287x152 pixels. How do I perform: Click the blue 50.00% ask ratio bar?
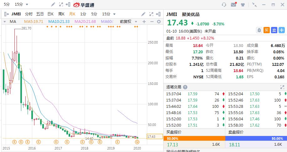256,139
